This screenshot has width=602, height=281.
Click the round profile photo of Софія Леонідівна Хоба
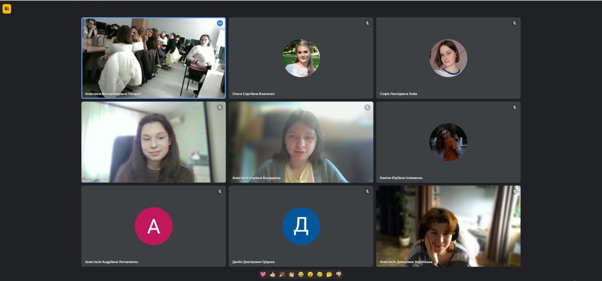[448, 58]
